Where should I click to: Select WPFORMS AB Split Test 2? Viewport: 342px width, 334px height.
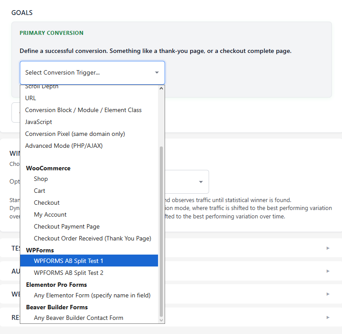89,273
